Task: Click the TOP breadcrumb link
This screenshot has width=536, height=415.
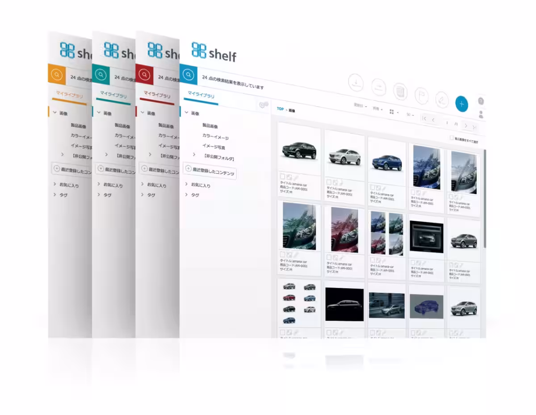Action: pyautogui.click(x=280, y=108)
